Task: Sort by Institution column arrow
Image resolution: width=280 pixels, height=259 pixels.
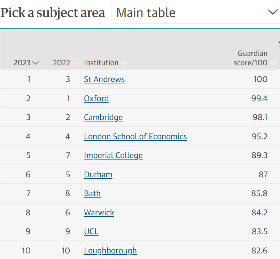Action: pos(124,63)
